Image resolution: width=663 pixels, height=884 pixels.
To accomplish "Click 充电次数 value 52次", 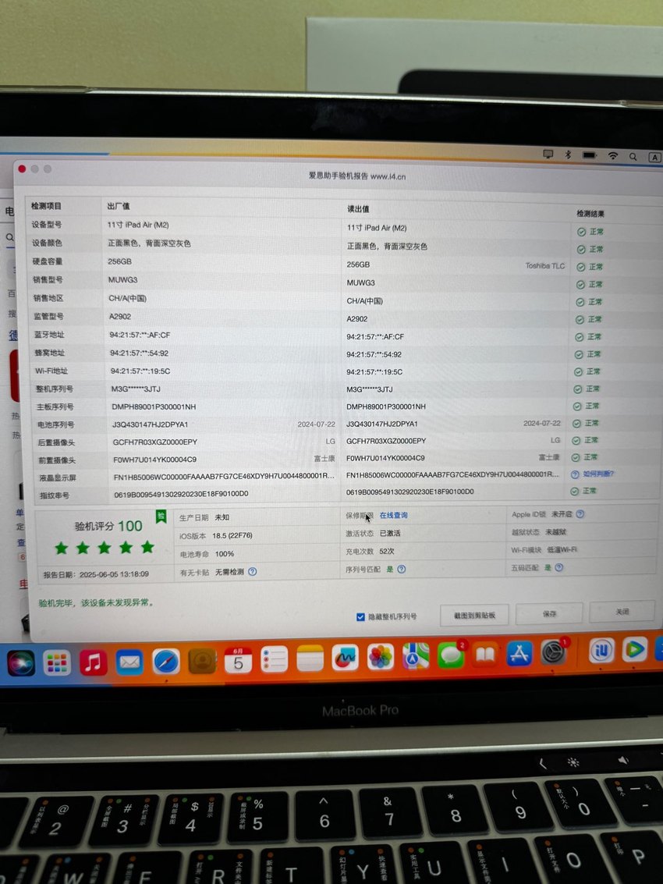I will [x=387, y=552].
